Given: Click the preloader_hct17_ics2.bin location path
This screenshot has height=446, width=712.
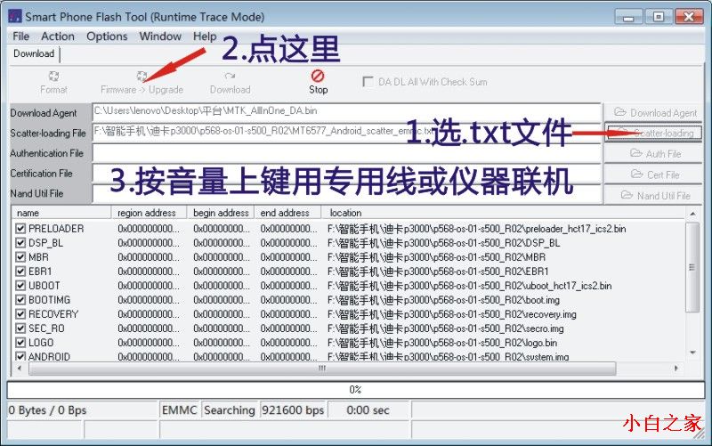Looking at the screenshot, I should pyautogui.click(x=476, y=229).
